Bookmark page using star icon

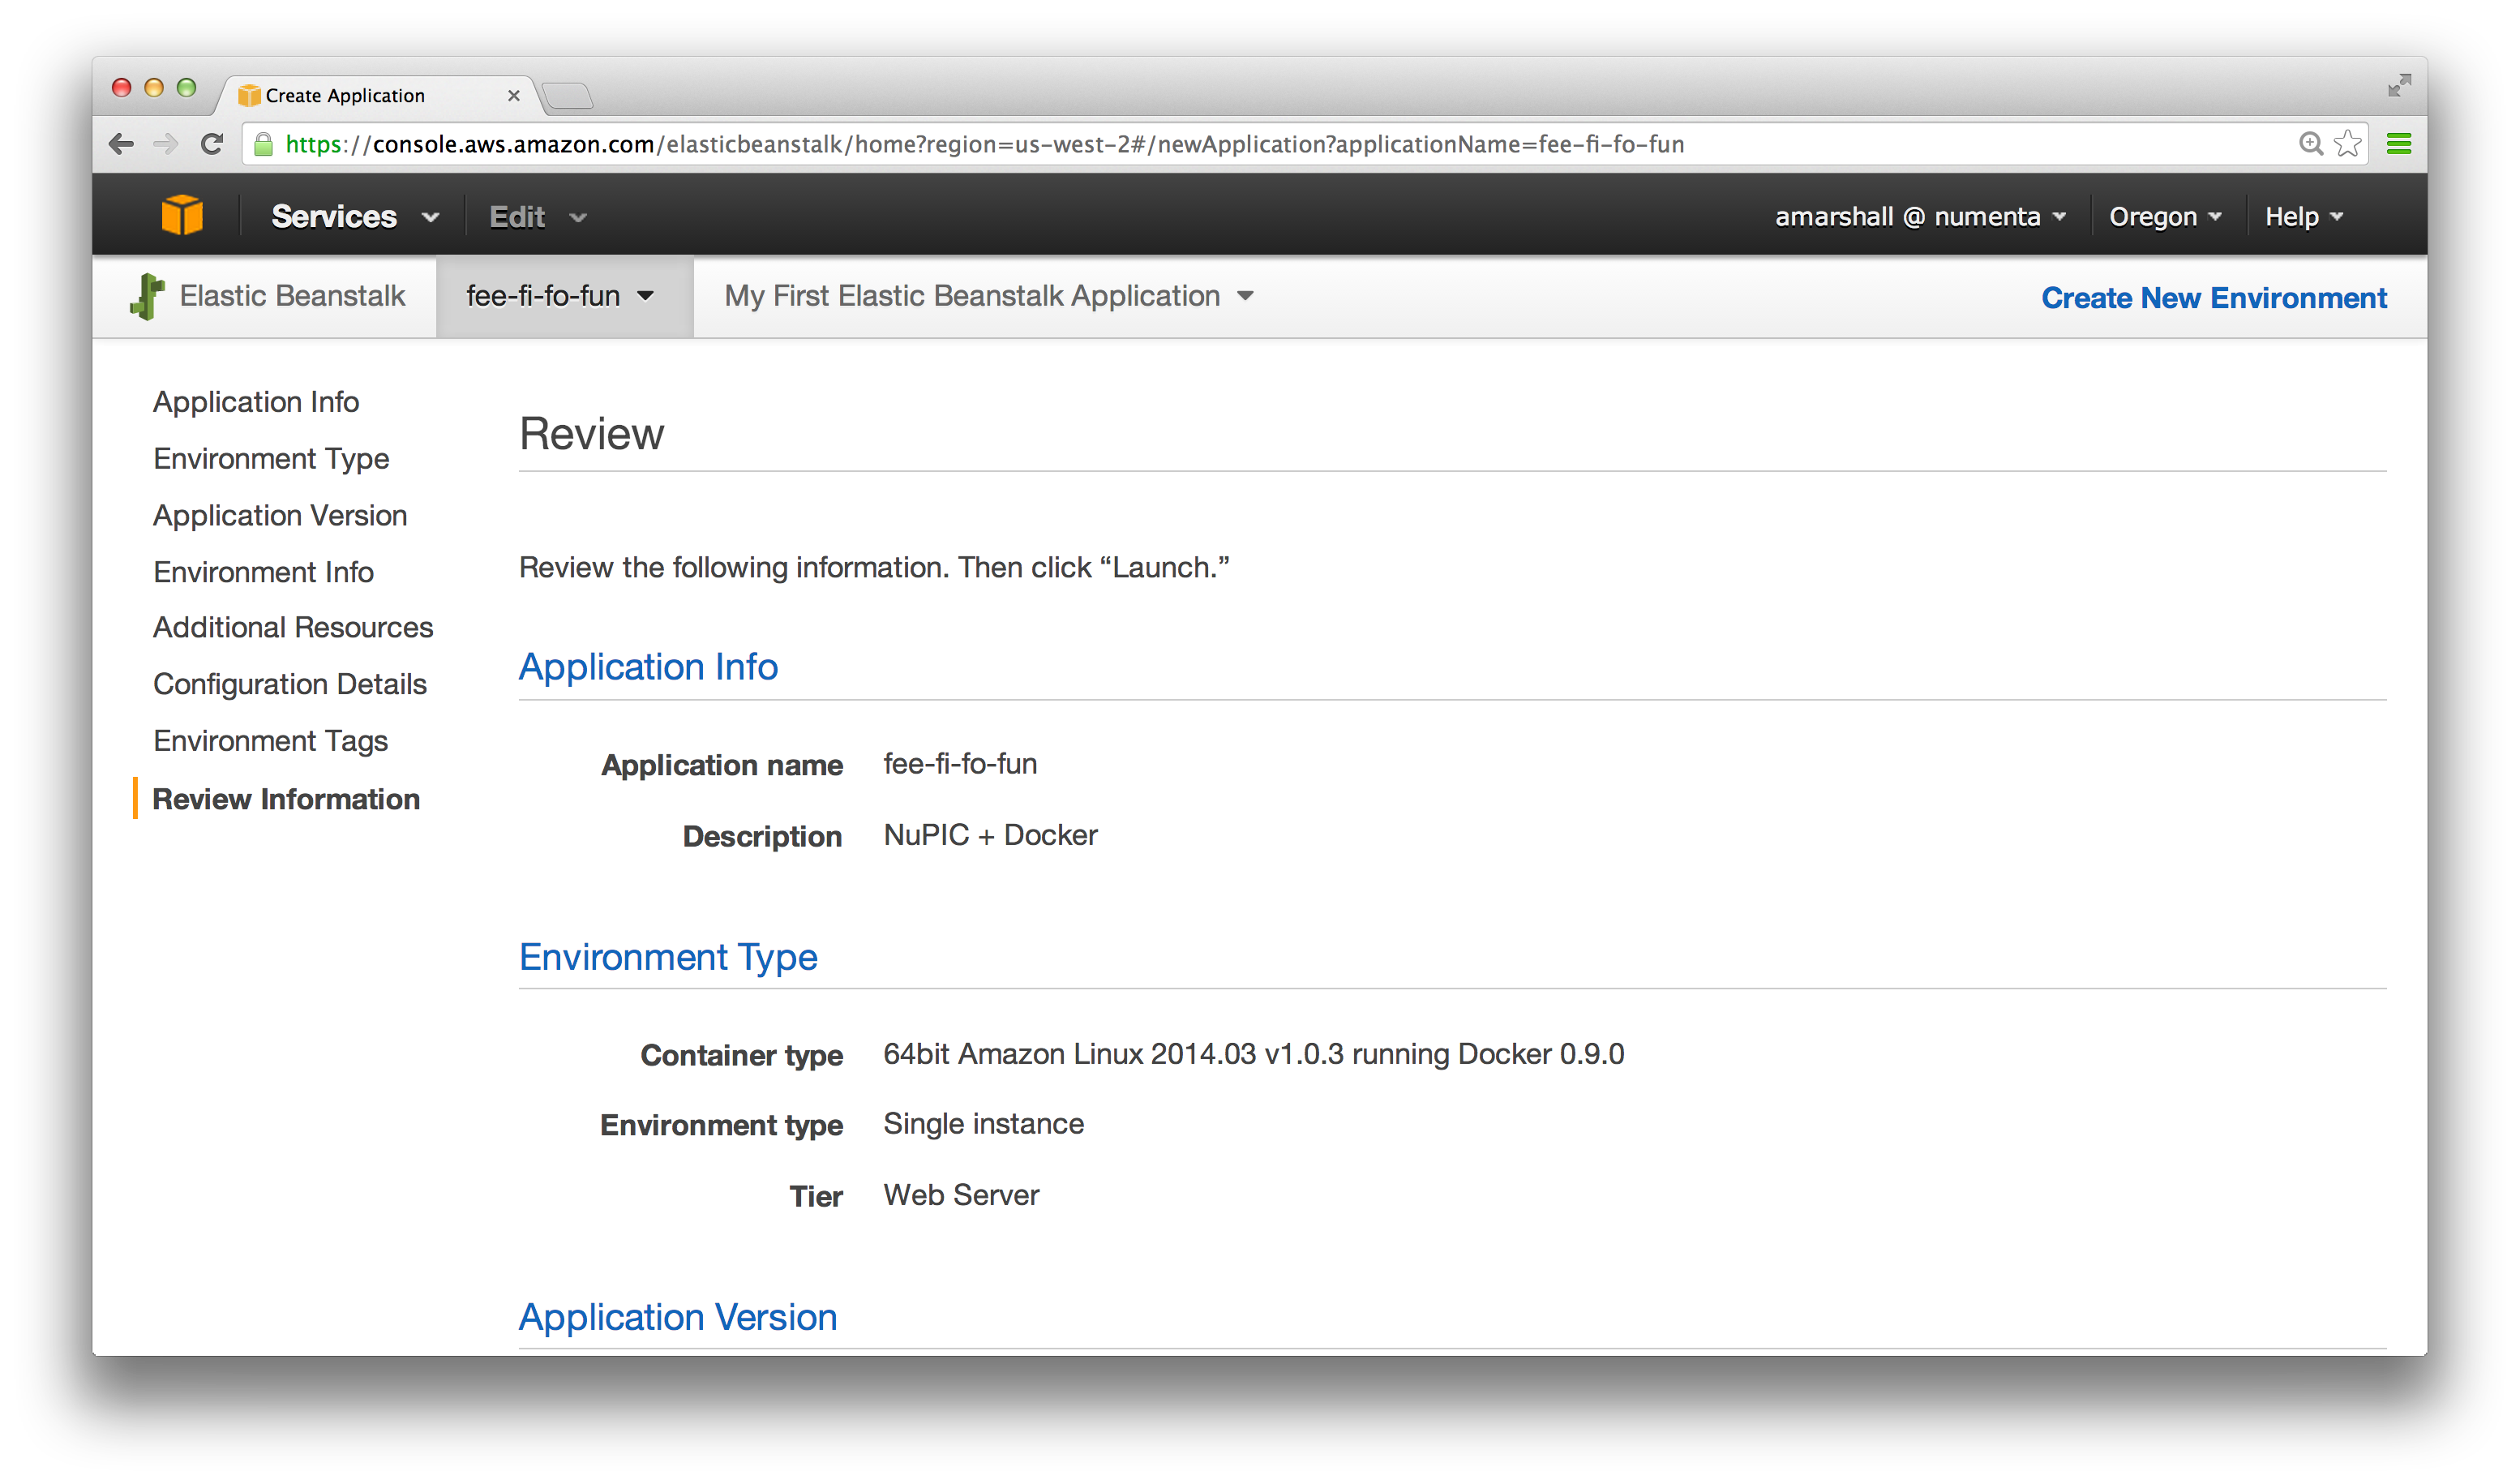tap(2347, 144)
